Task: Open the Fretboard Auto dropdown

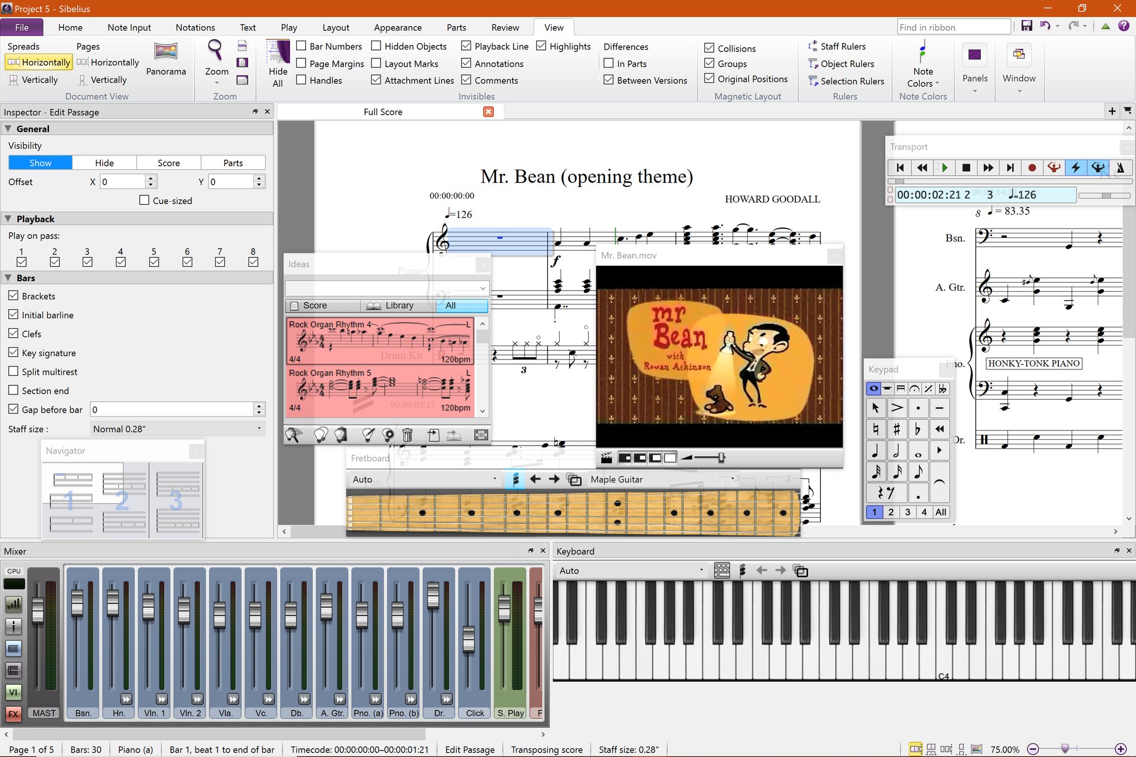Action: coord(424,479)
